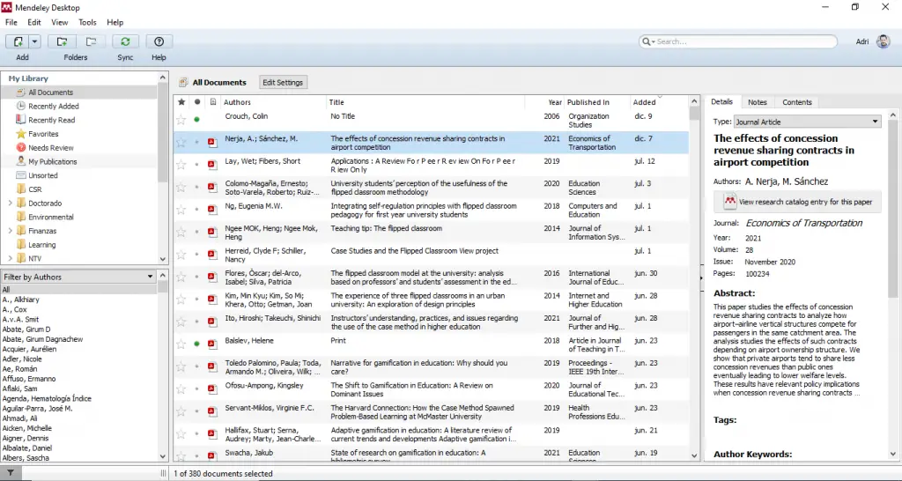Screen dimensions: 902x481
Task: Click the filter funnel icon in status bar
Action: click(x=11, y=473)
